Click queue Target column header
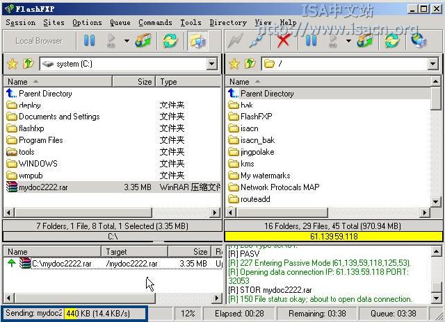The image size is (445, 322). (134, 251)
